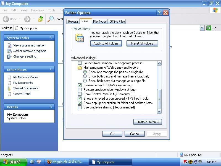Click the Firefox taskbar button icon
The height and width of the screenshot is (166, 221).
pyautogui.click(x=49, y=162)
